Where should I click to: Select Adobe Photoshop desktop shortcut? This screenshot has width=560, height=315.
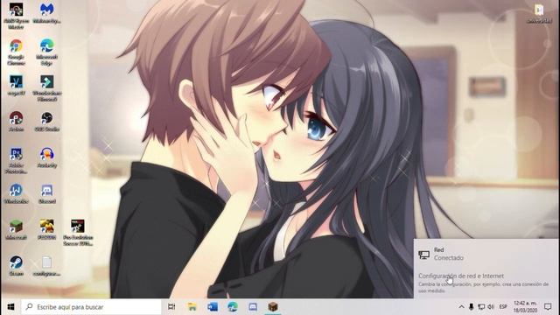click(x=16, y=160)
